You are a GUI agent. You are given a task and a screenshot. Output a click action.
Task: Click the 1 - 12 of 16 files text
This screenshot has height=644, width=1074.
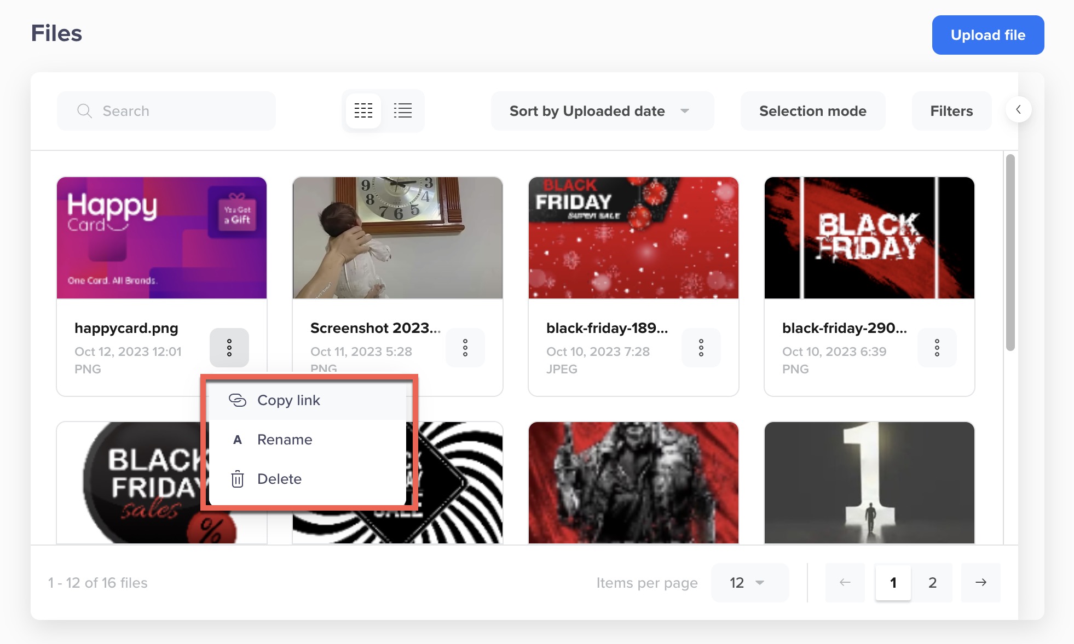98,583
